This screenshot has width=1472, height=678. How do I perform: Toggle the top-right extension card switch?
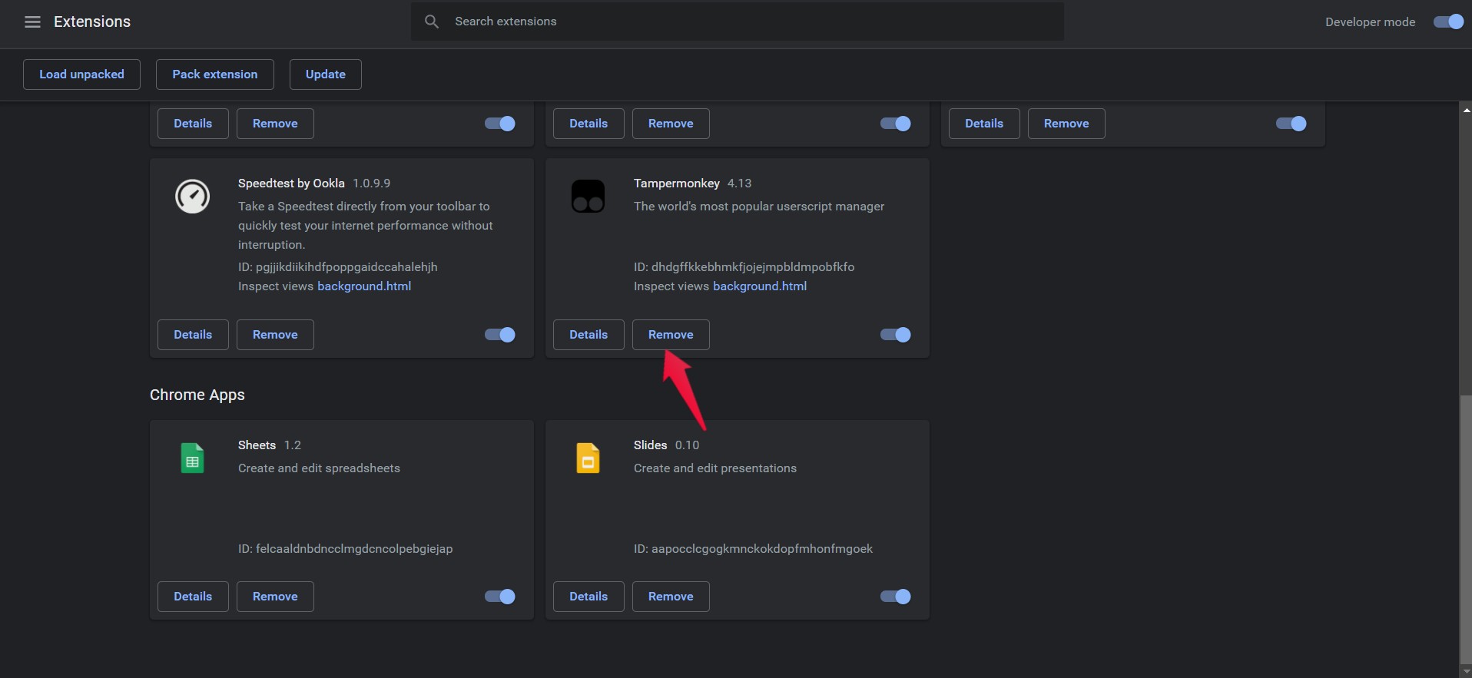(1291, 124)
